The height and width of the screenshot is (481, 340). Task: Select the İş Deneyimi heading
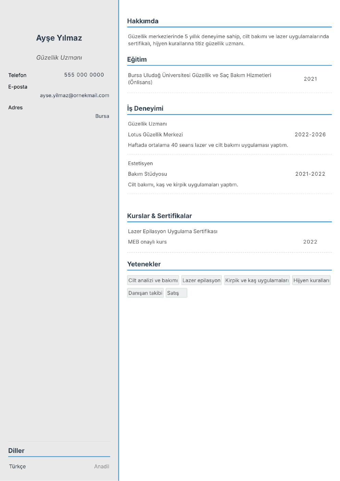tap(145, 108)
